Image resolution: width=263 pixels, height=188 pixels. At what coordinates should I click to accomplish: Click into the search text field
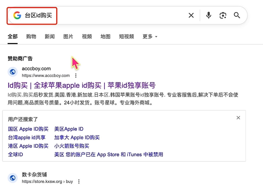click(x=116, y=15)
